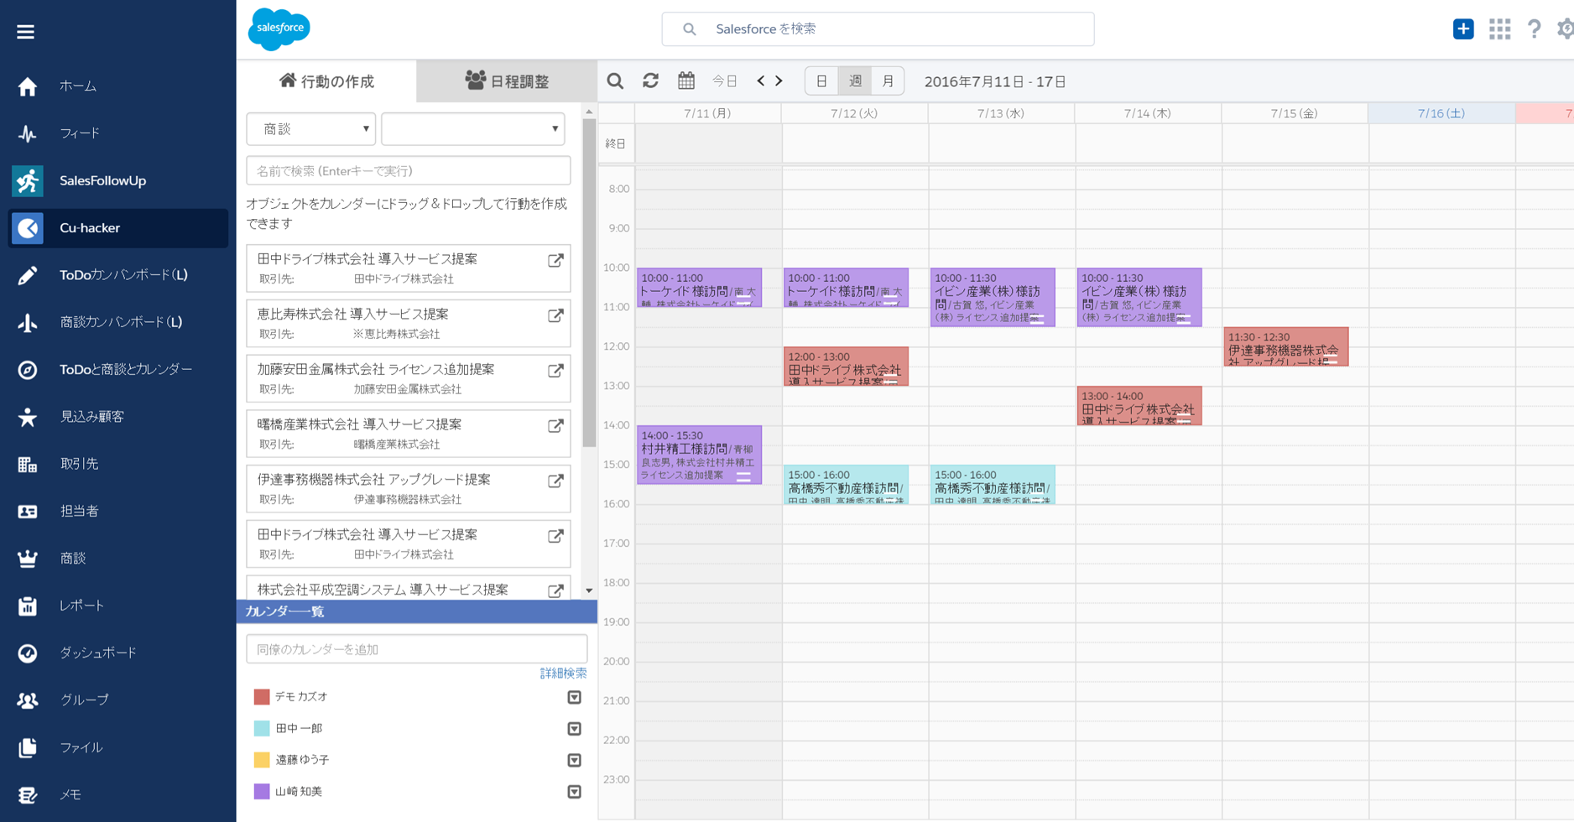Click the red デモ カズオ color swatch
1574x822 pixels.
pos(262,697)
